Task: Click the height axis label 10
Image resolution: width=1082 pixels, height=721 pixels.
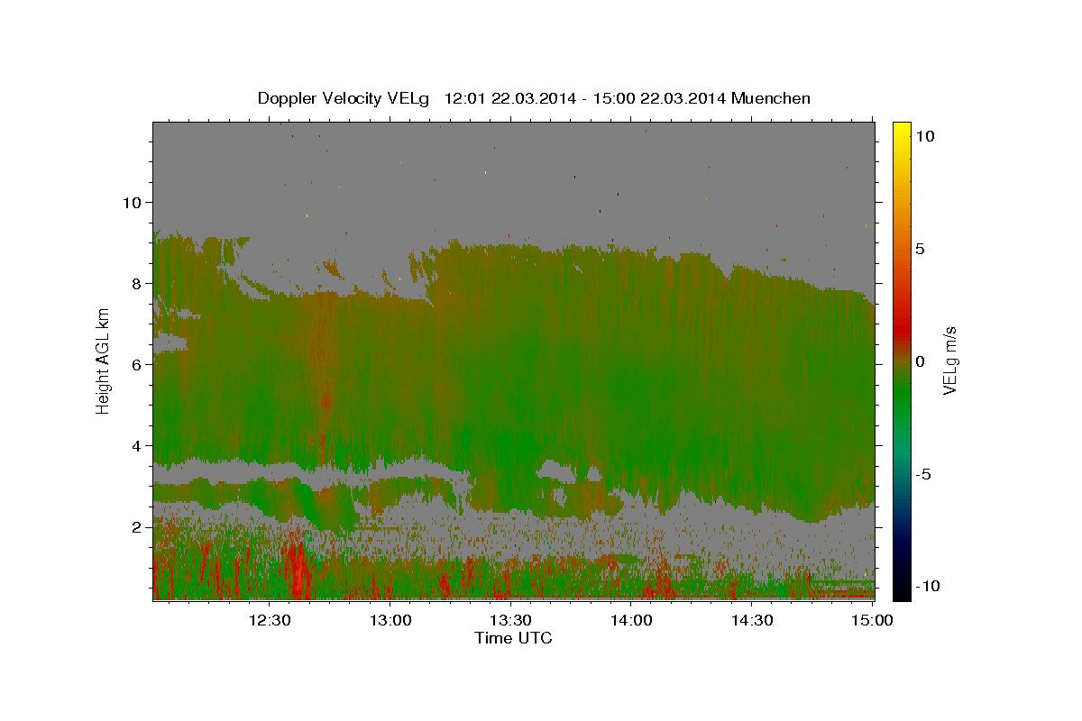Action: [133, 203]
